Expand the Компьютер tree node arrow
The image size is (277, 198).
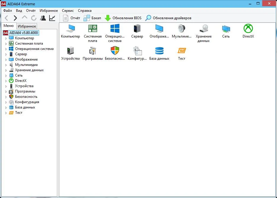(x=6, y=38)
